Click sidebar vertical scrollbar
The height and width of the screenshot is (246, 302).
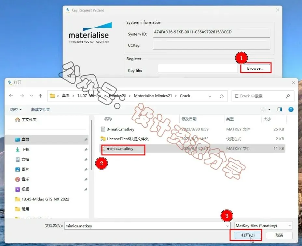[x=91, y=145]
